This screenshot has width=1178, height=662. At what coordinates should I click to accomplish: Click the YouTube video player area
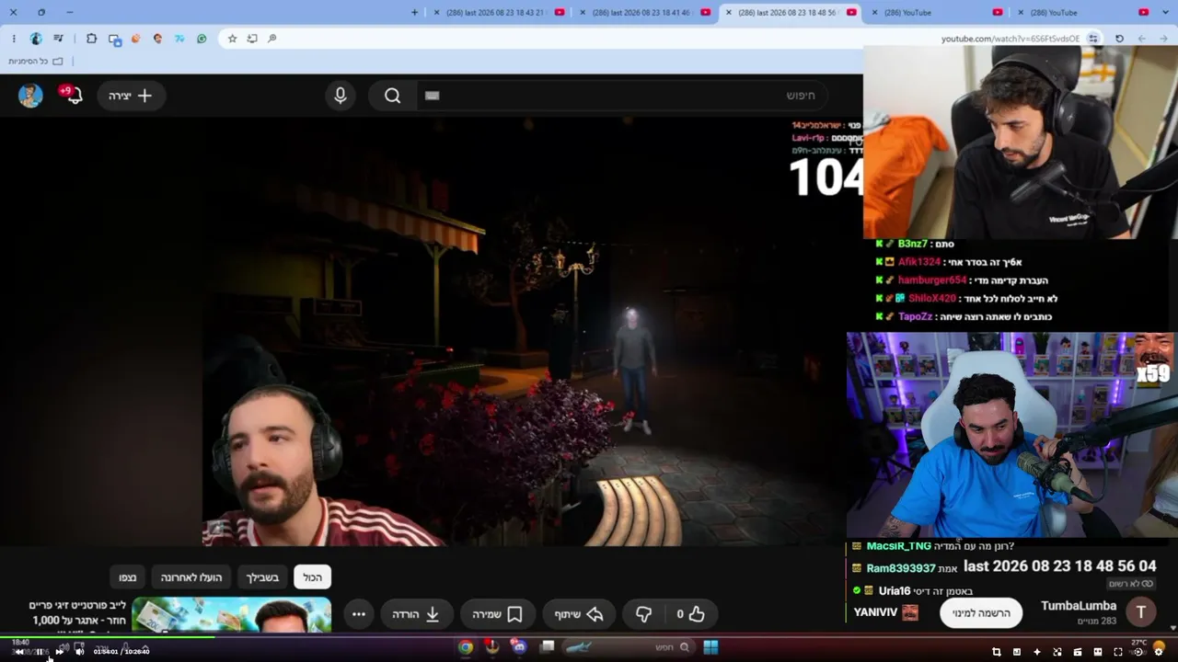(x=432, y=331)
